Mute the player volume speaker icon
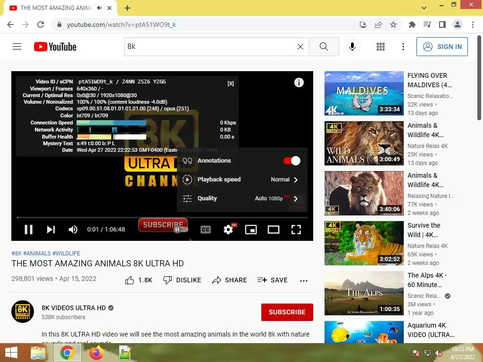The width and height of the screenshot is (483, 362). 73,230
